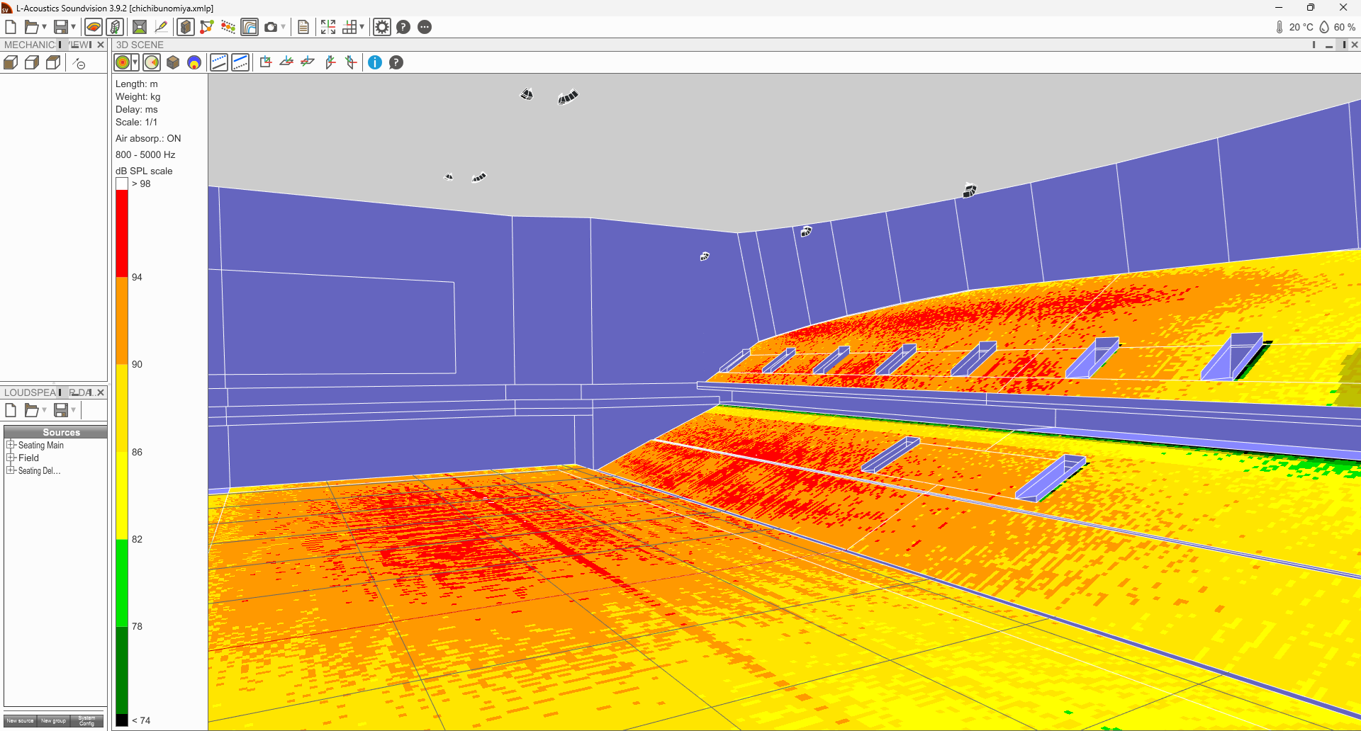
Task: Click the dB SPL color scale bar
Action: tap(122, 452)
